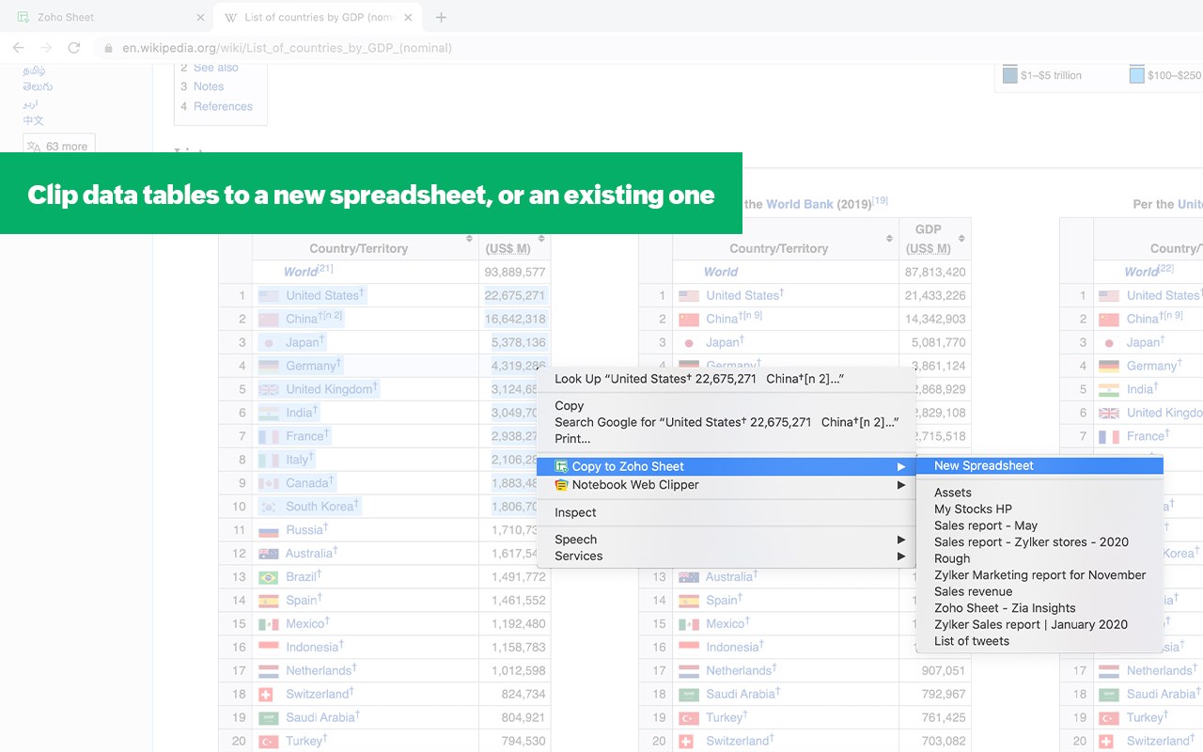The height and width of the screenshot is (752, 1203).
Task: Show 63 more languages
Action: 58,146
